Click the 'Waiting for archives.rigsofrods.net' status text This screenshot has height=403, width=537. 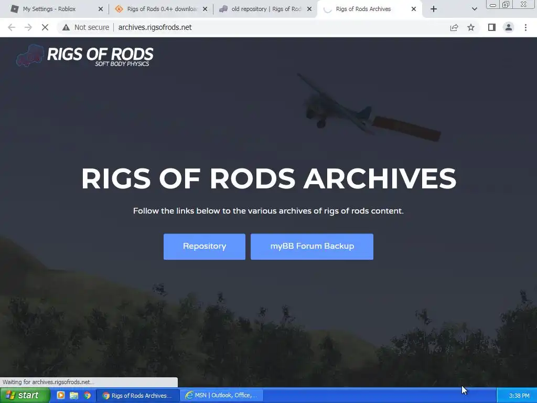(48, 382)
